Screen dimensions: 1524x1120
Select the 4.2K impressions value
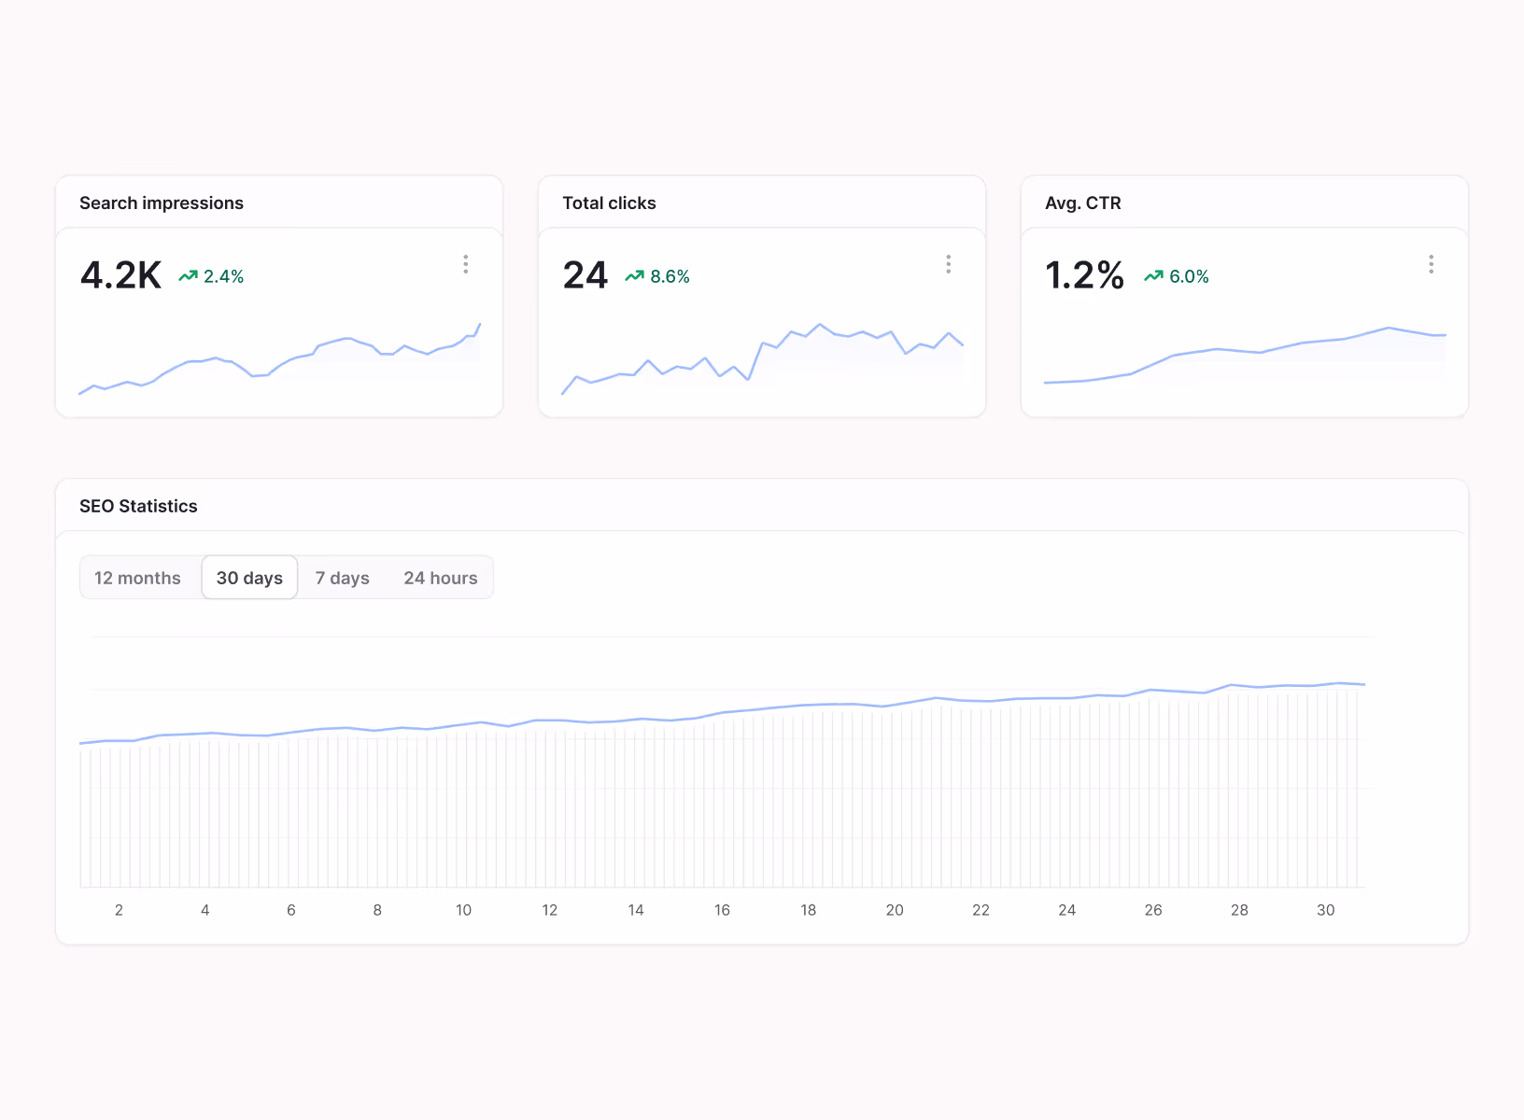121,275
